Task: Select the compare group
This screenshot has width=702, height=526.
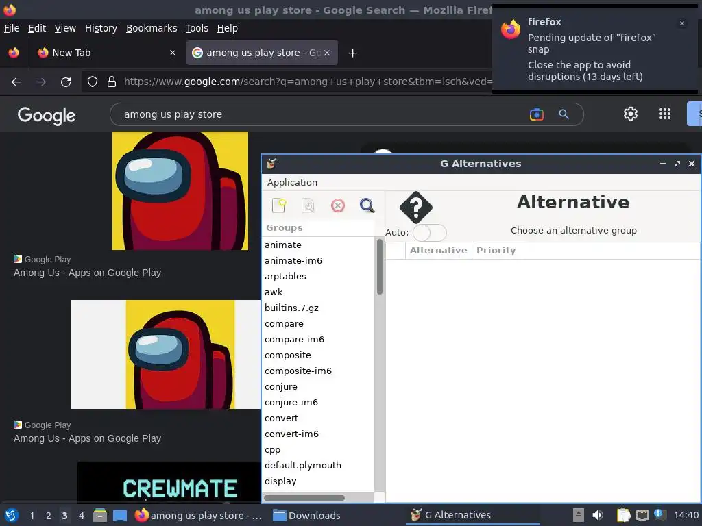Action: click(284, 323)
